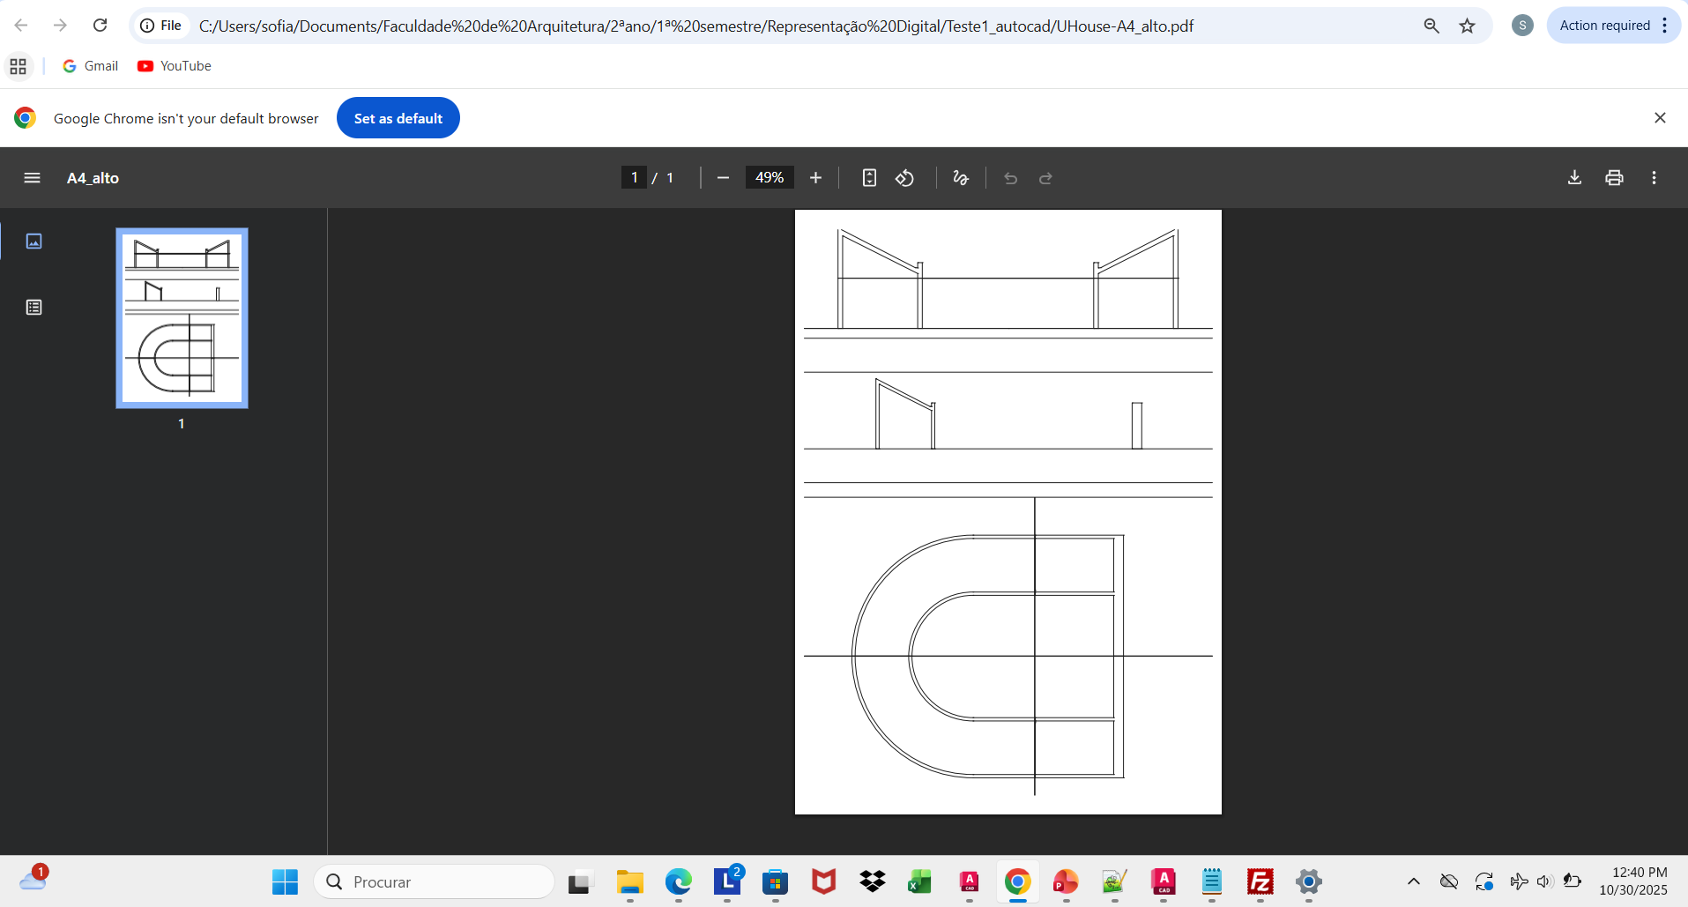Dismiss the default browser notification bar
The image size is (1688, 907).
pyautogui.click(x=1660, y=118)
